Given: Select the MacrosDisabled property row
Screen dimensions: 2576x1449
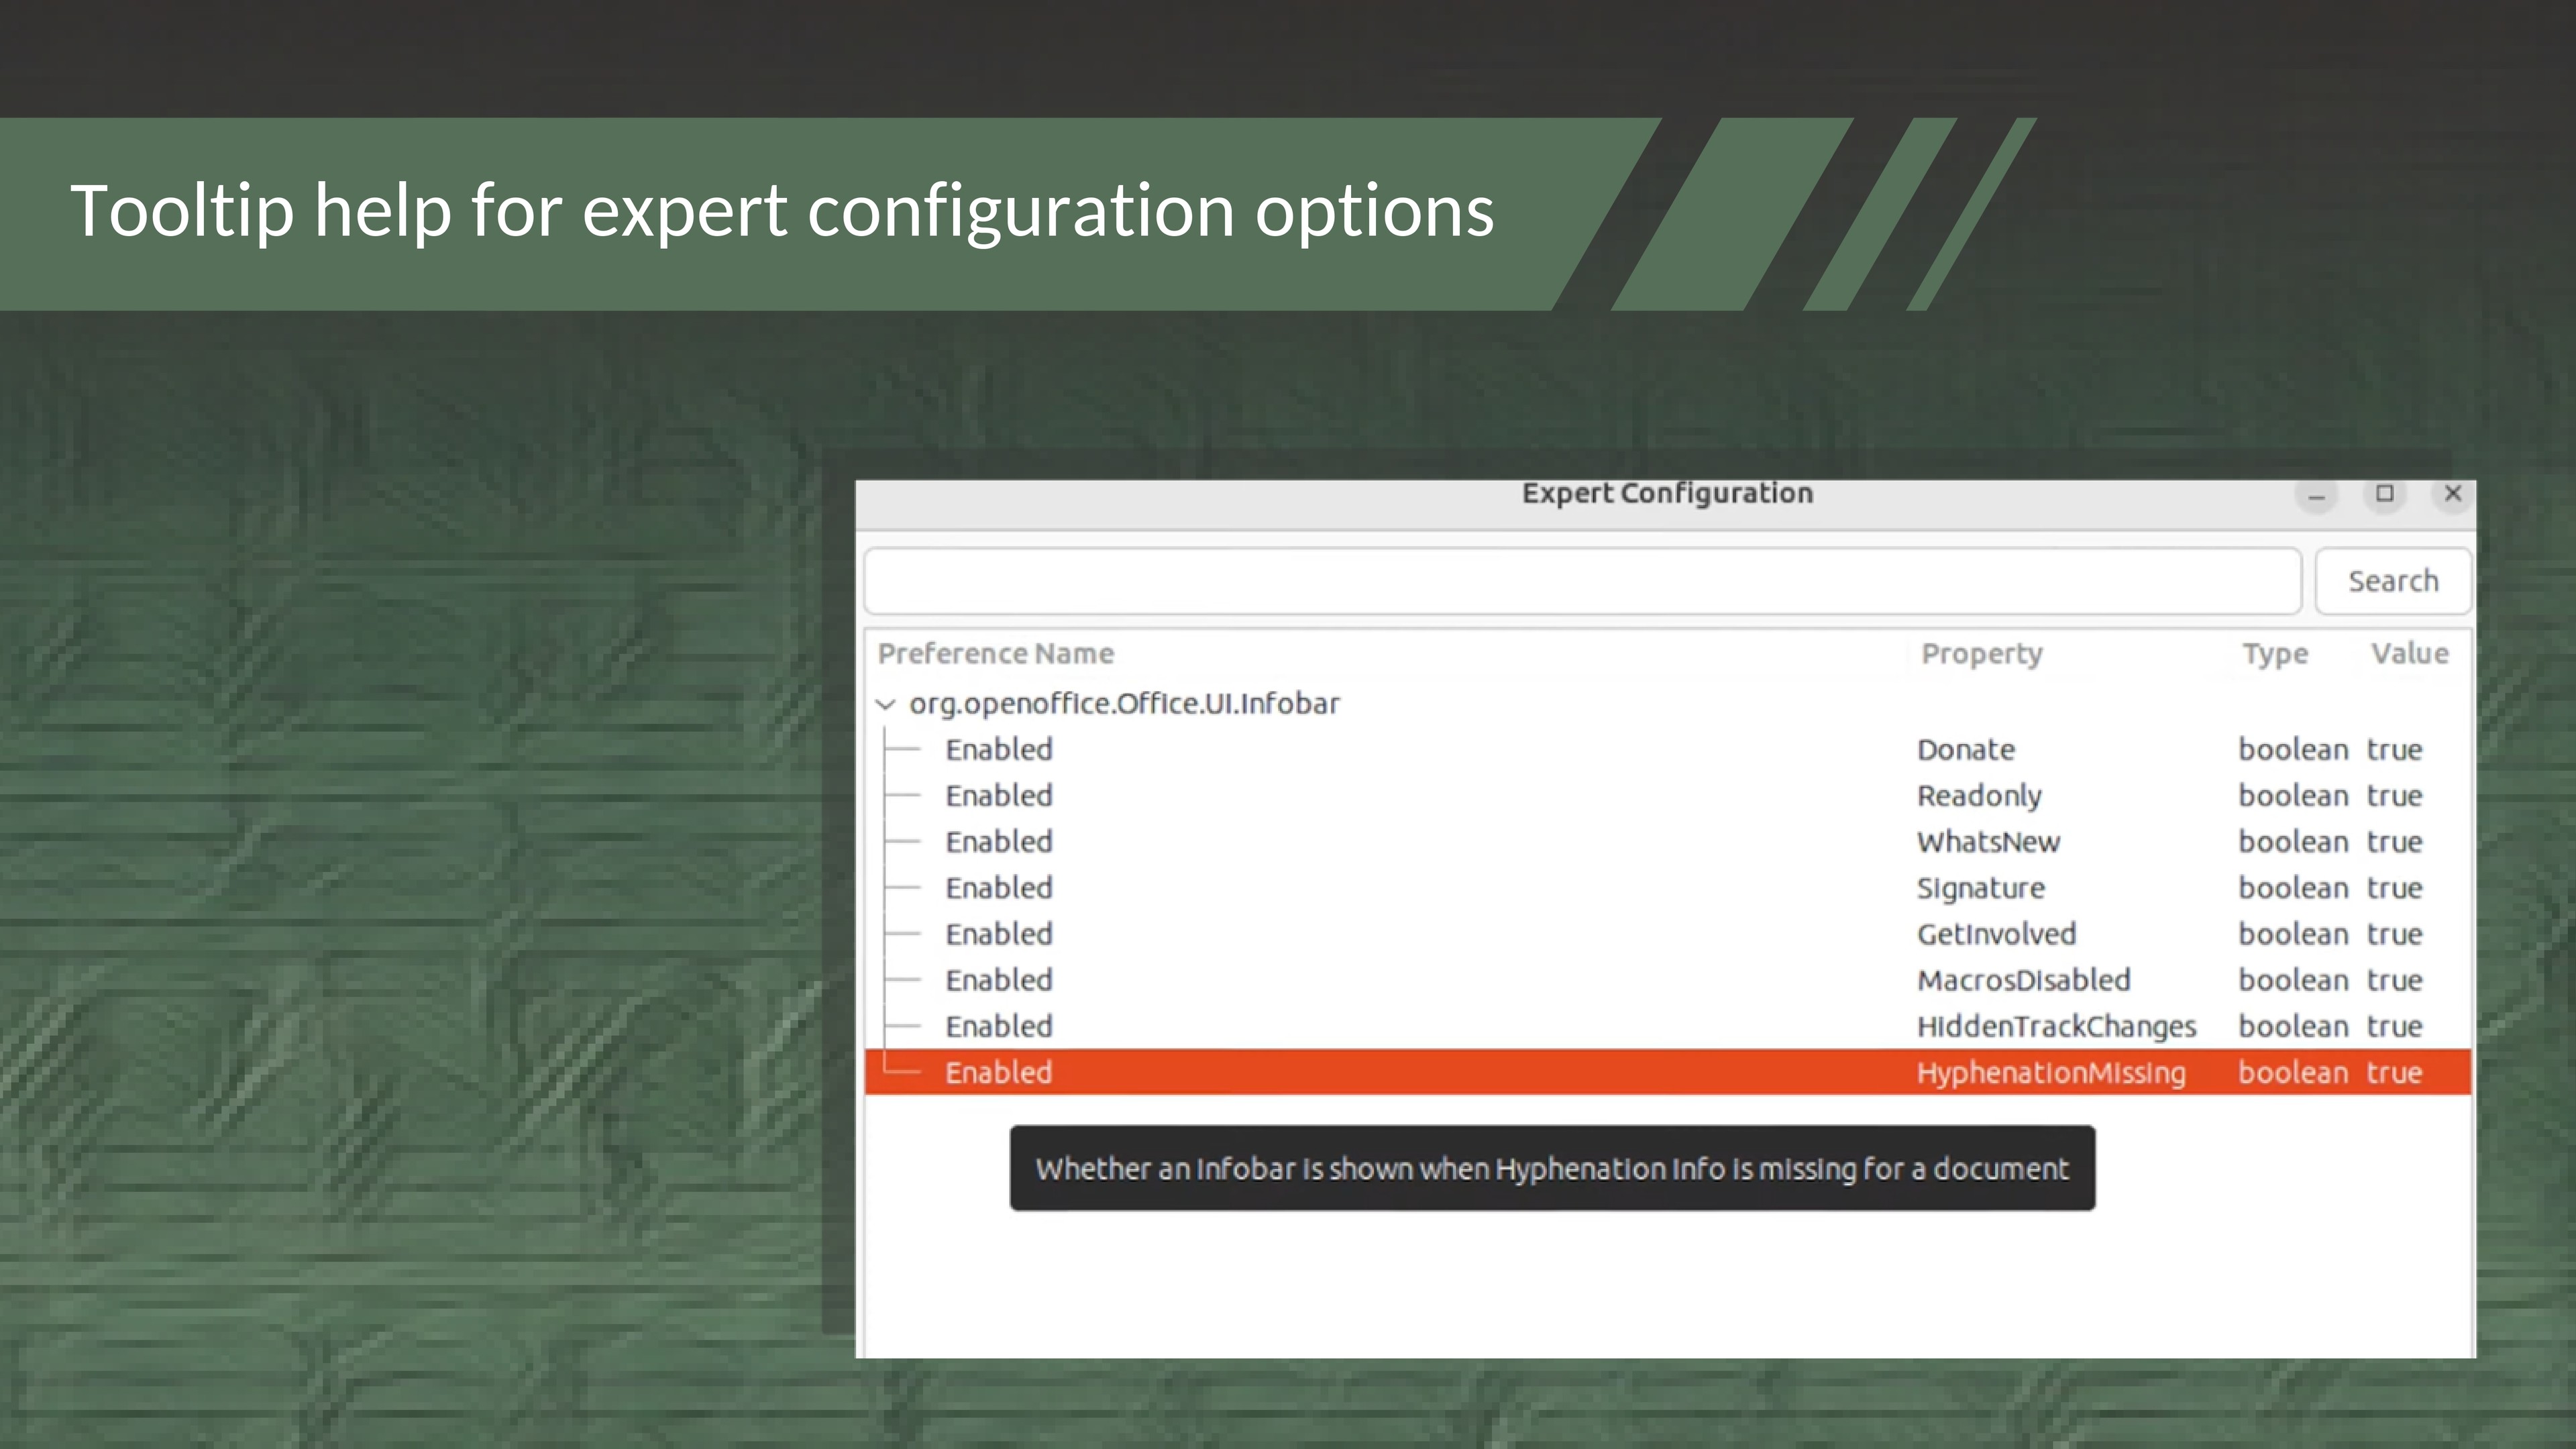Looking at the screenshot, I should coord(2023,980).
